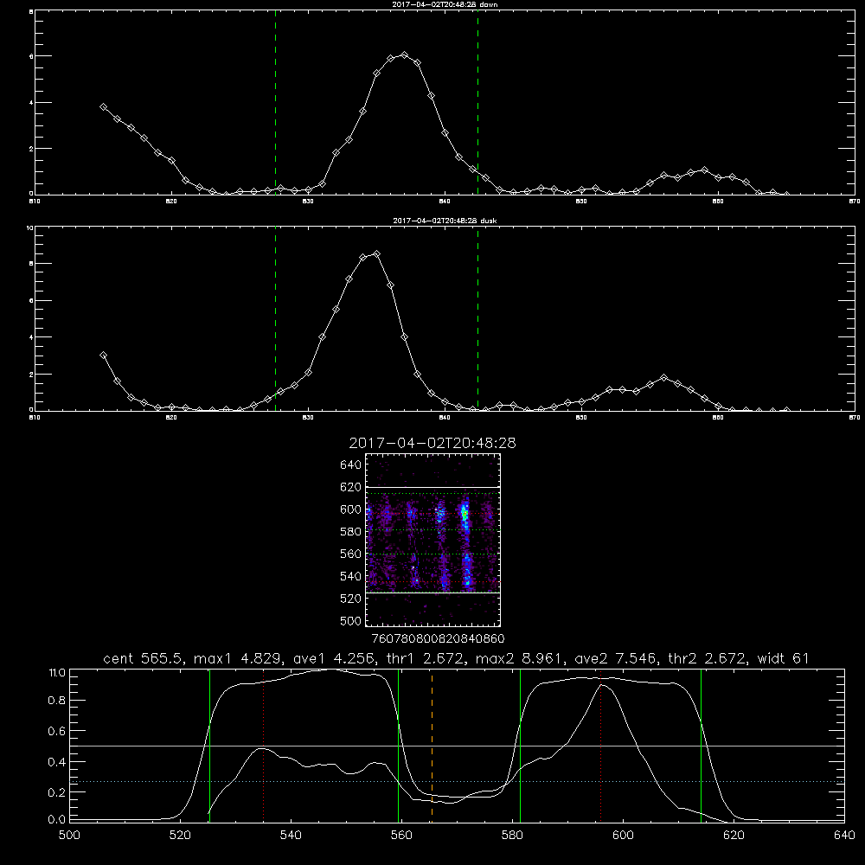Click the green solid line near 614 in bottom plot
Viewport: 865px width, 865px height.
[x=702, y=745]
